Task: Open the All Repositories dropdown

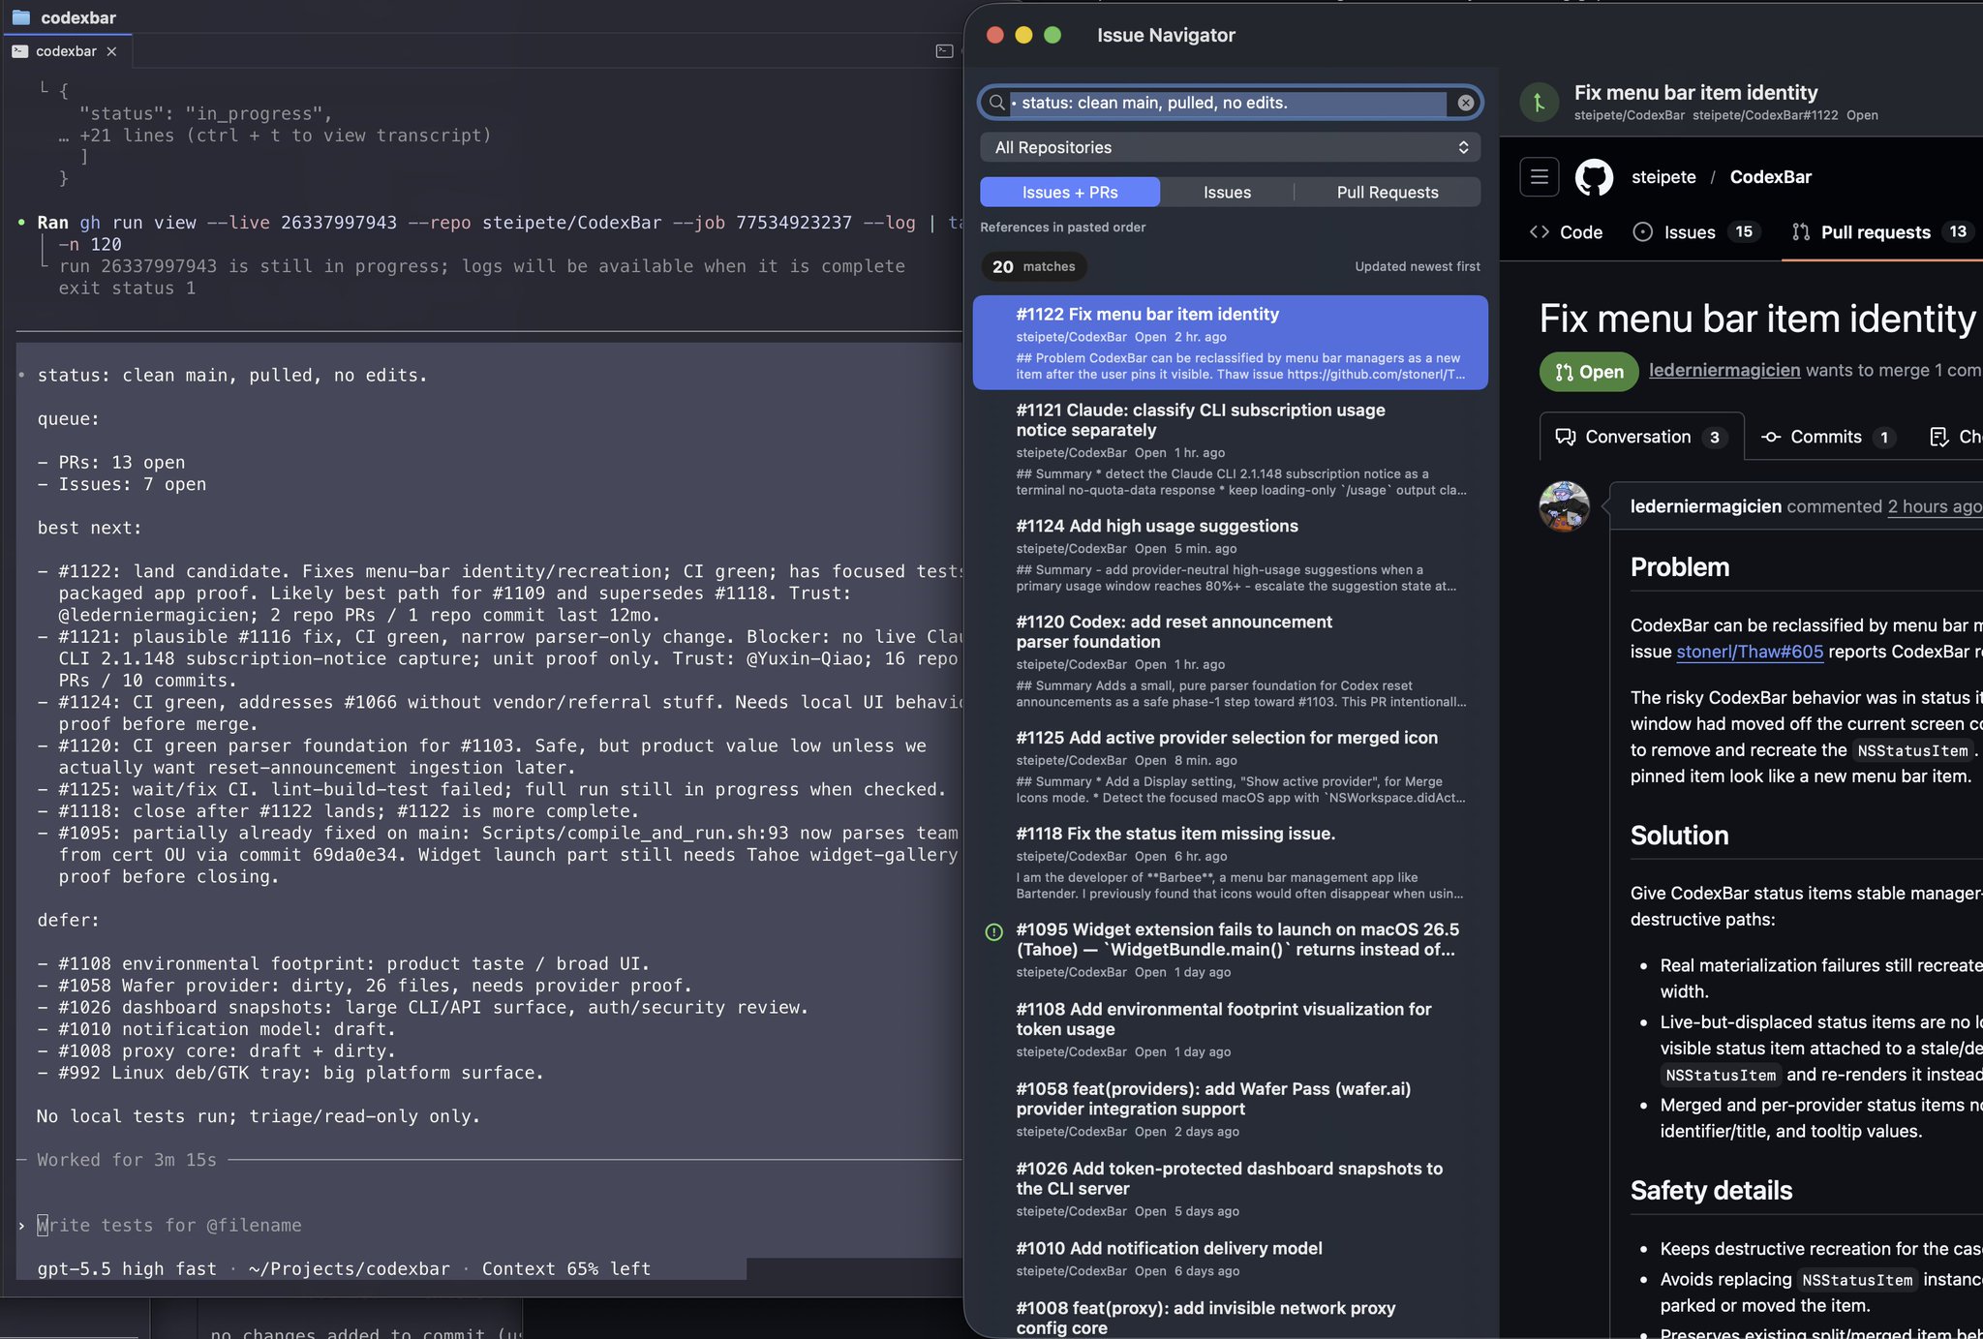Action: [1230, 147]
